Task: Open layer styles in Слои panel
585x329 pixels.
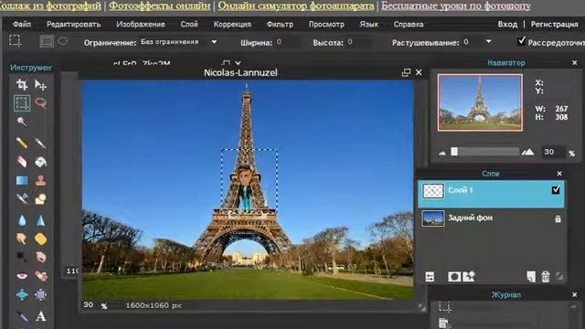Action: tap(469, 276)
